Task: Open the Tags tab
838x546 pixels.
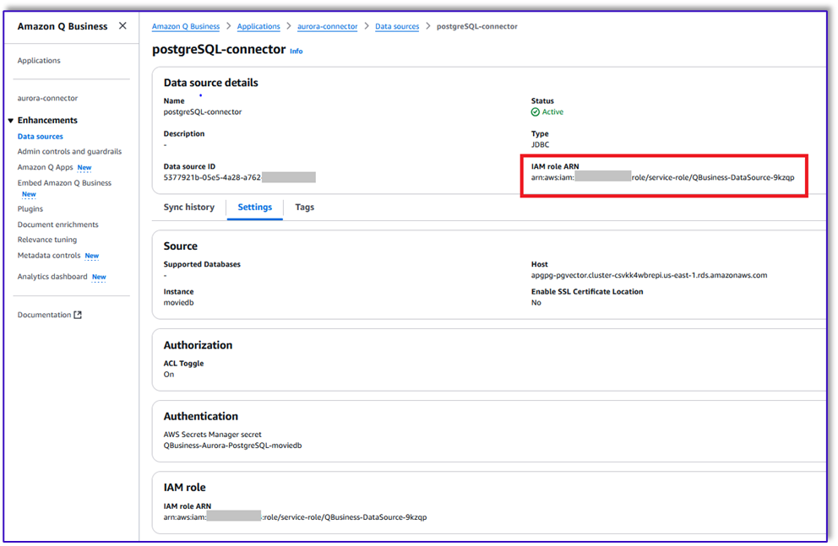Action: coord(304,208)
